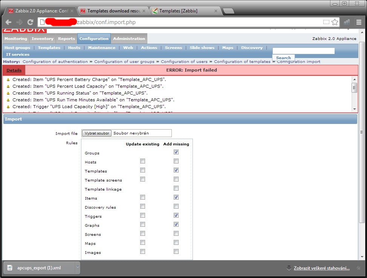This screenshot has width=367, height=278.
Task: Enable Template screens Update existing checkbox
Action: tap(142, 179)
